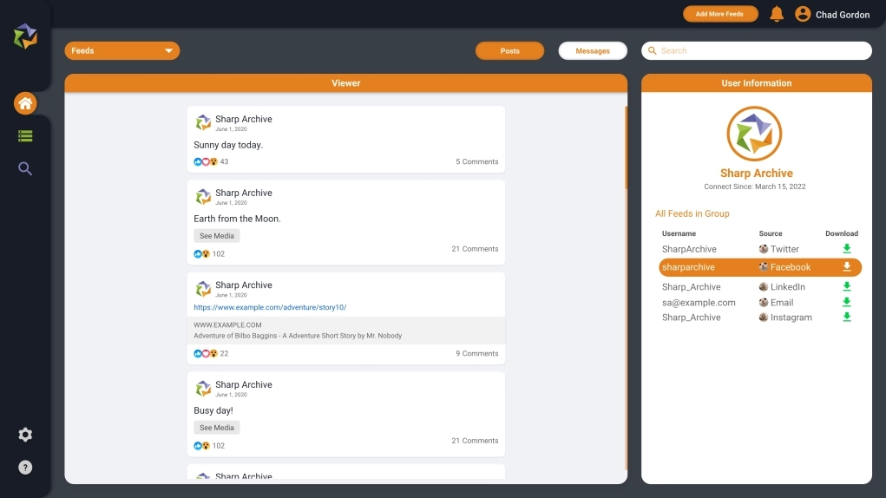Click the Viewer panel scrollbar
Viewport: 886px width, 498px height.
tap(626, 286)
